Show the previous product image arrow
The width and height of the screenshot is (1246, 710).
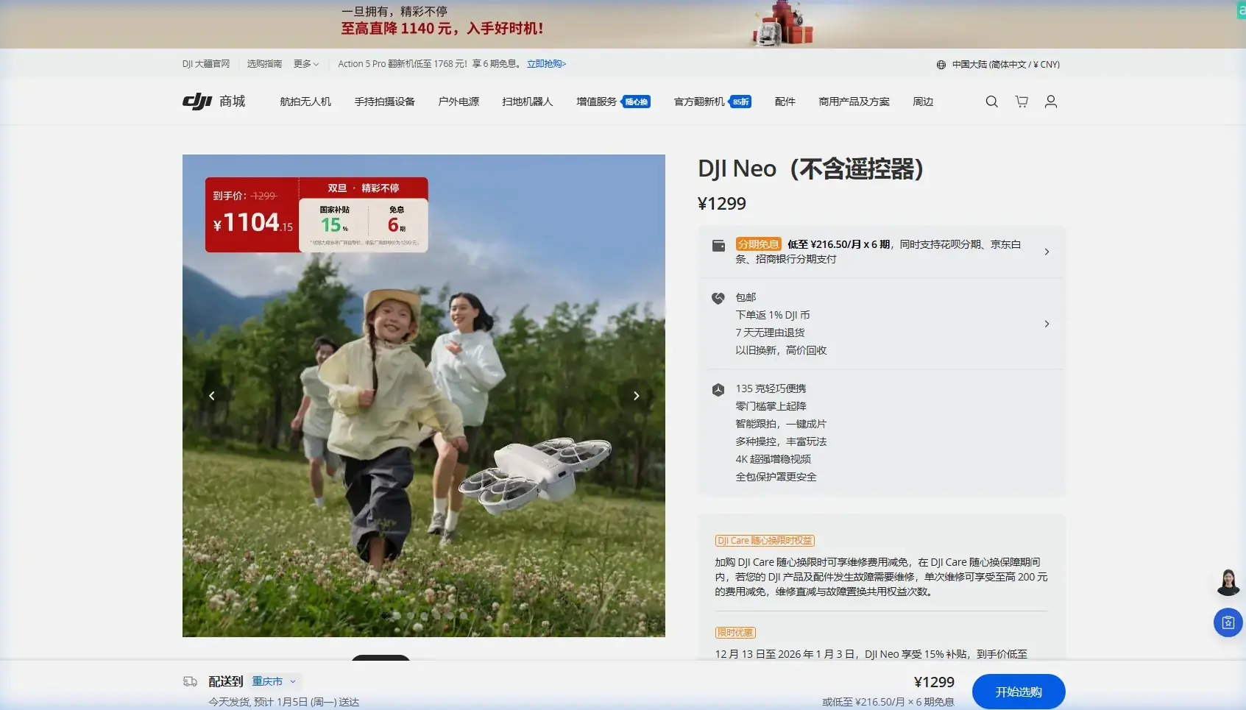point(212,396)
